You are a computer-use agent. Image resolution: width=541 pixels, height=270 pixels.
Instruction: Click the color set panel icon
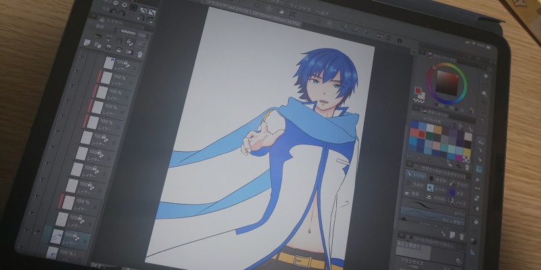tap(425, 111)
